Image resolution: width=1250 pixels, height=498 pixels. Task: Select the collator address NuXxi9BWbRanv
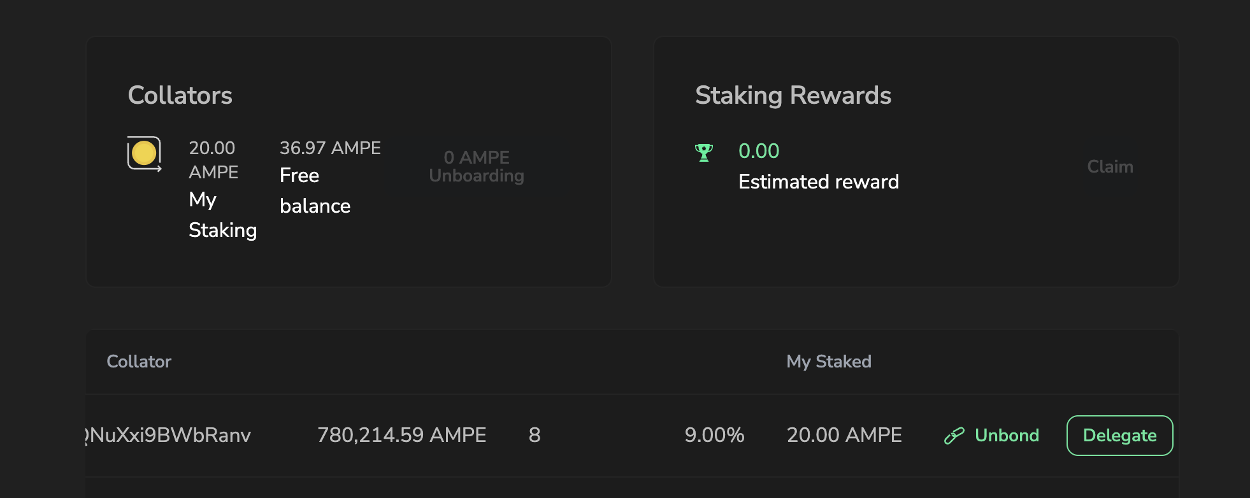(168, 435)
